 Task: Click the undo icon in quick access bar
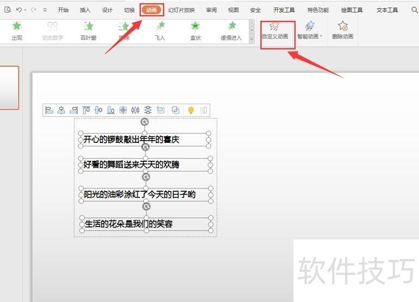[x=18, y=10]
